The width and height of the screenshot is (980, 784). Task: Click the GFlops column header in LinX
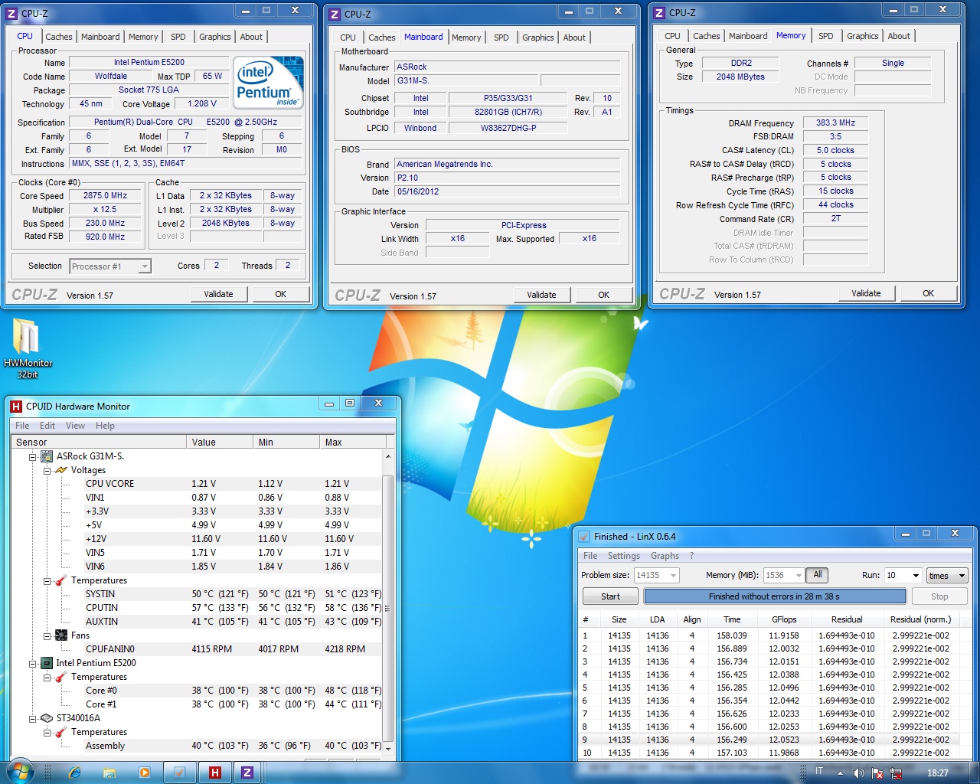click(784, 619)
